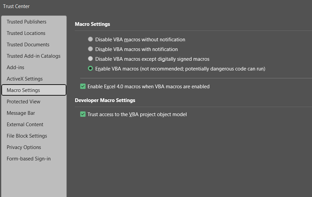
Task: Show ActiveX Settings options
Action: [24, 79]
